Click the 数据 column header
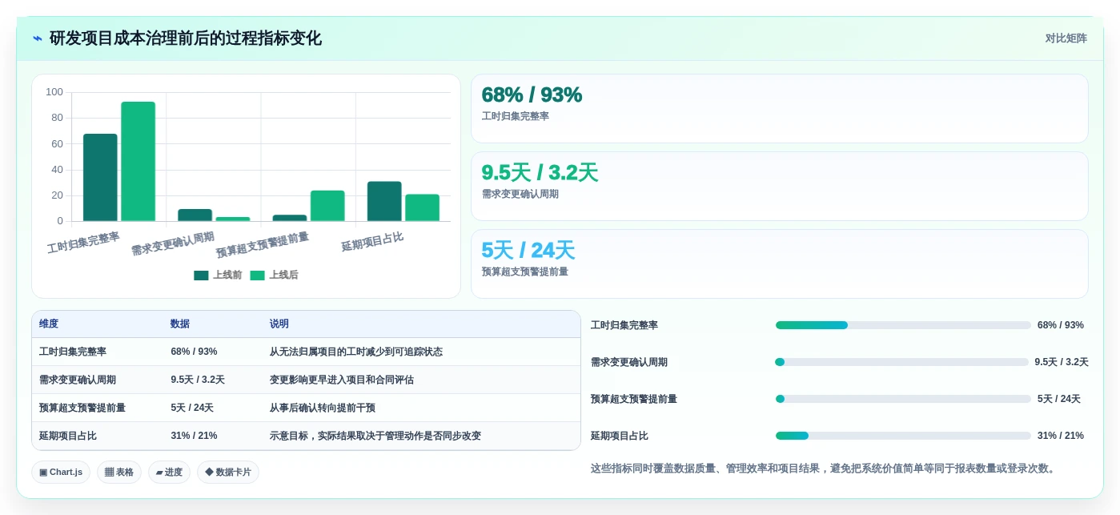The height and width of the screenshot is (515, 1120). [180, 324]
